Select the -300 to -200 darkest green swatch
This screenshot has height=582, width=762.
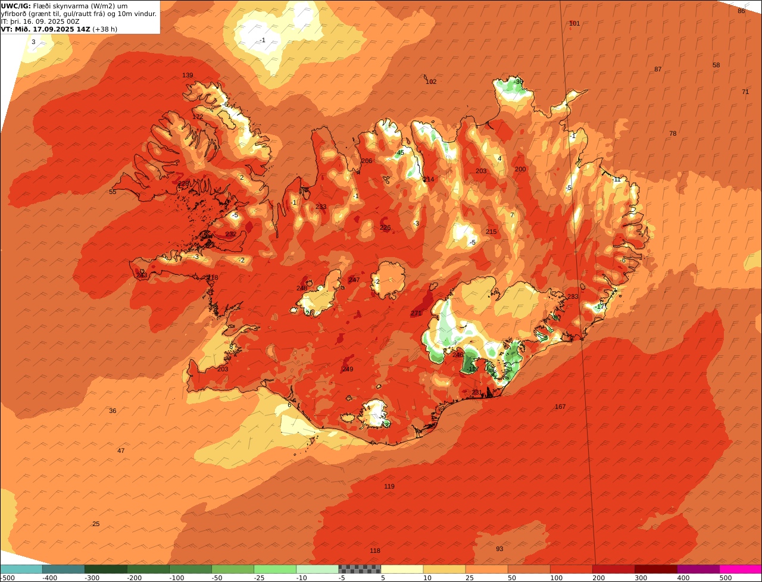tap(106, 570)
